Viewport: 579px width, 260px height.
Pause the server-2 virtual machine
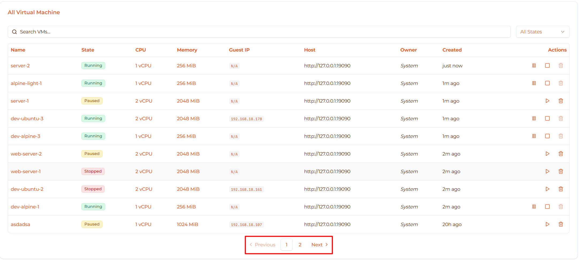pos(534,65)
